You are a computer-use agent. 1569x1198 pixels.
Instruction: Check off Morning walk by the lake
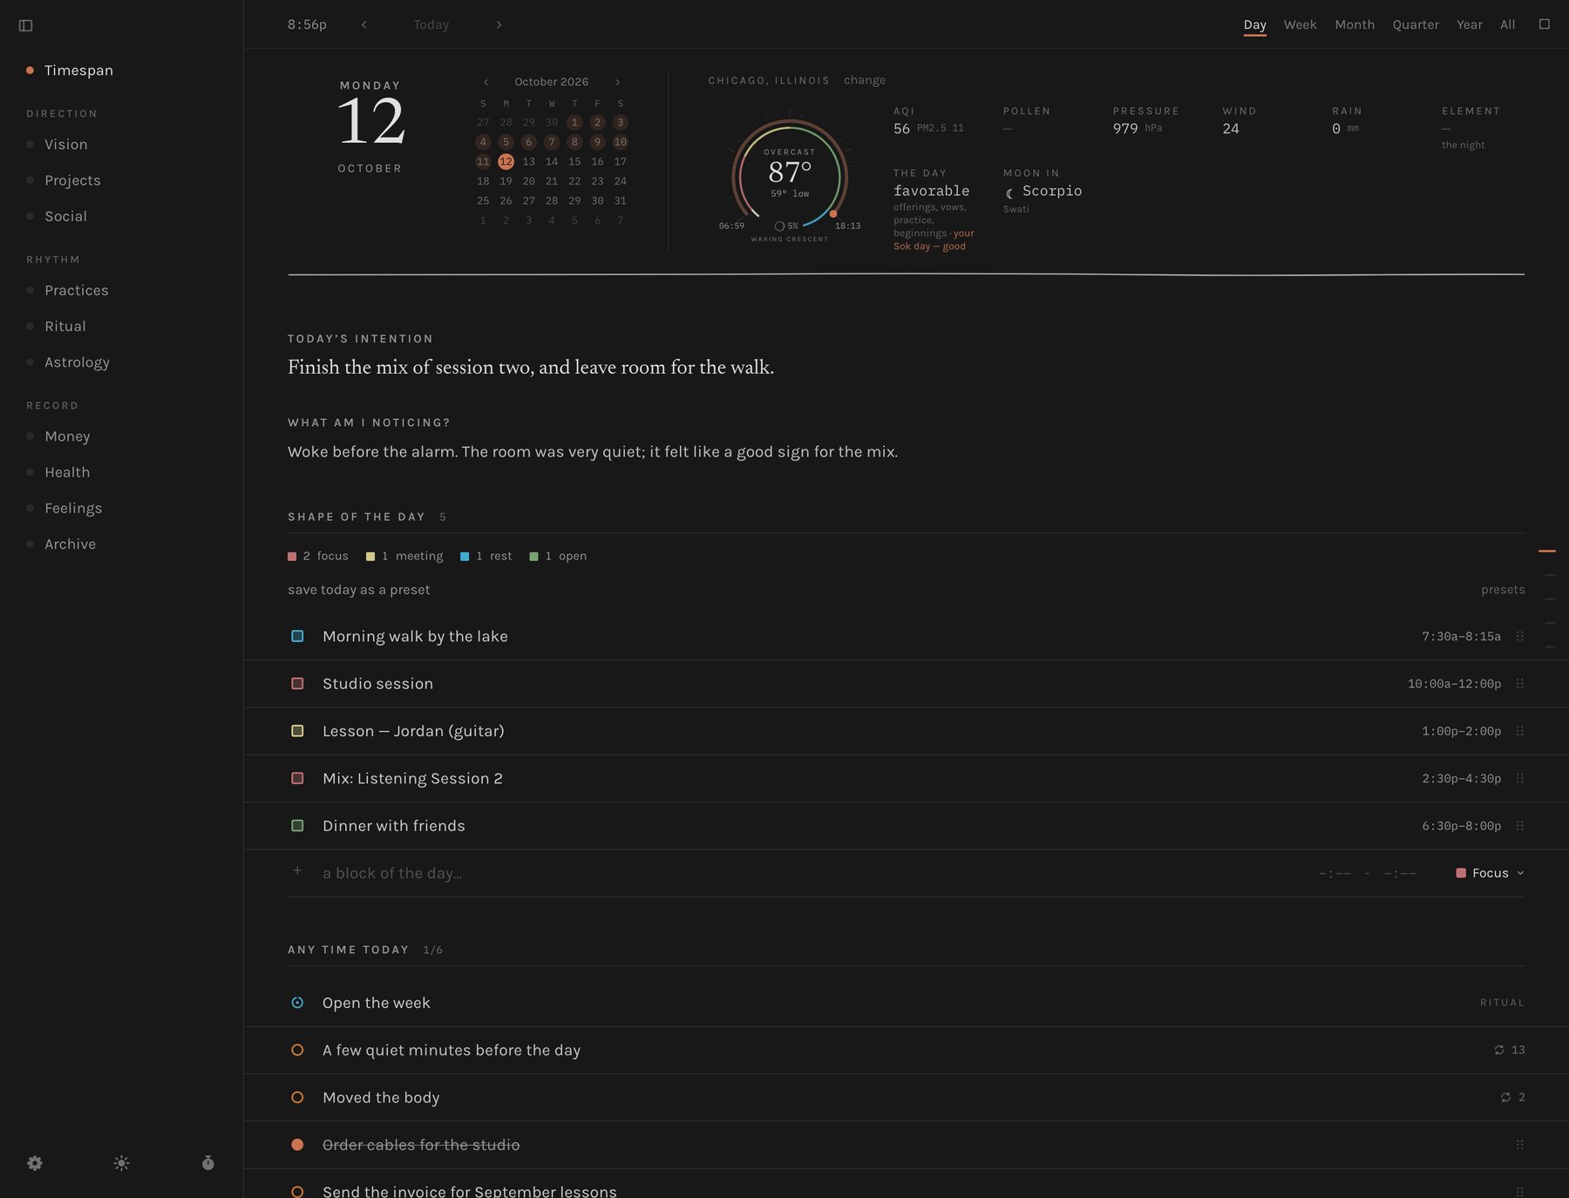(297, 636)
